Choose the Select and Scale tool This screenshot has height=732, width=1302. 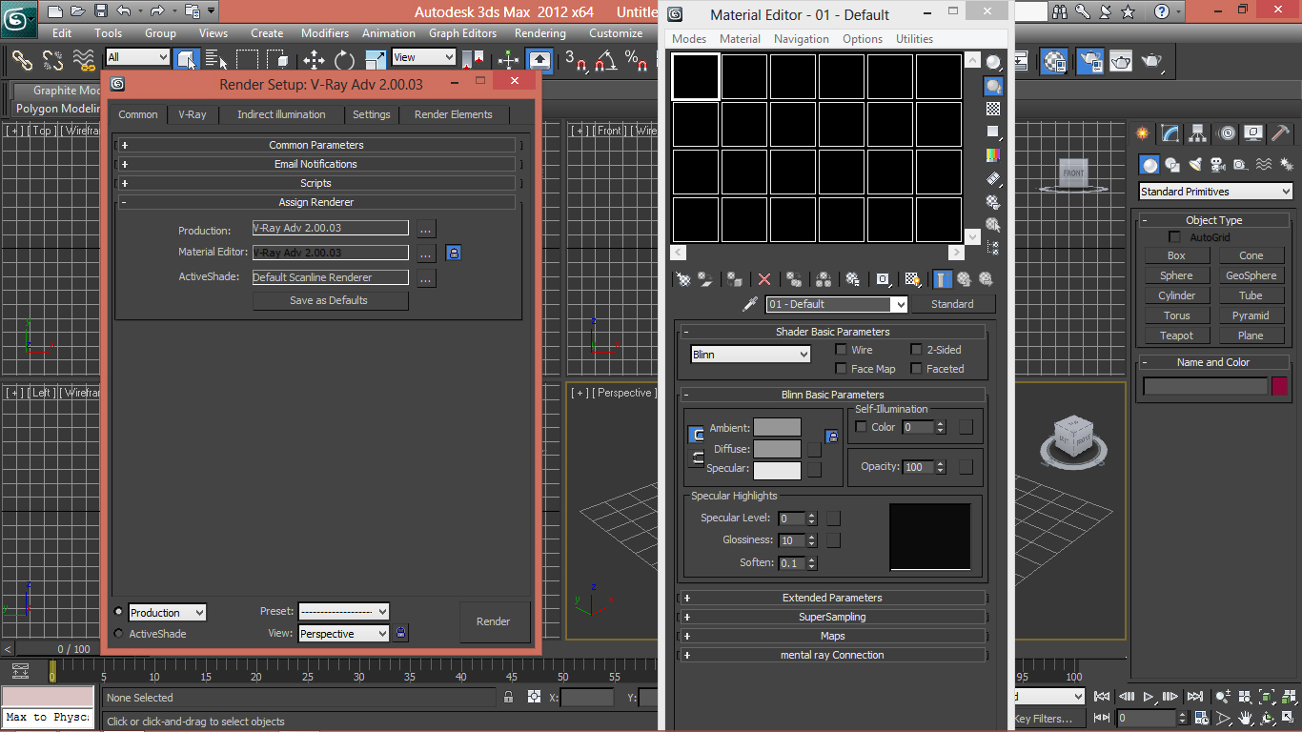[375, 60]
